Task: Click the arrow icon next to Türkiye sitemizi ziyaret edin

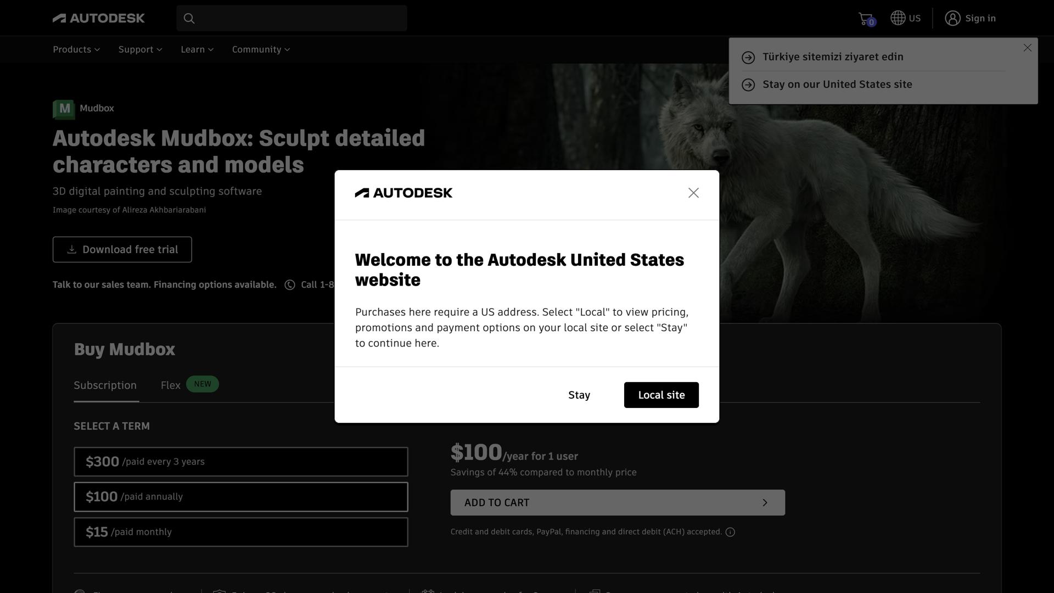Action: 748,57
